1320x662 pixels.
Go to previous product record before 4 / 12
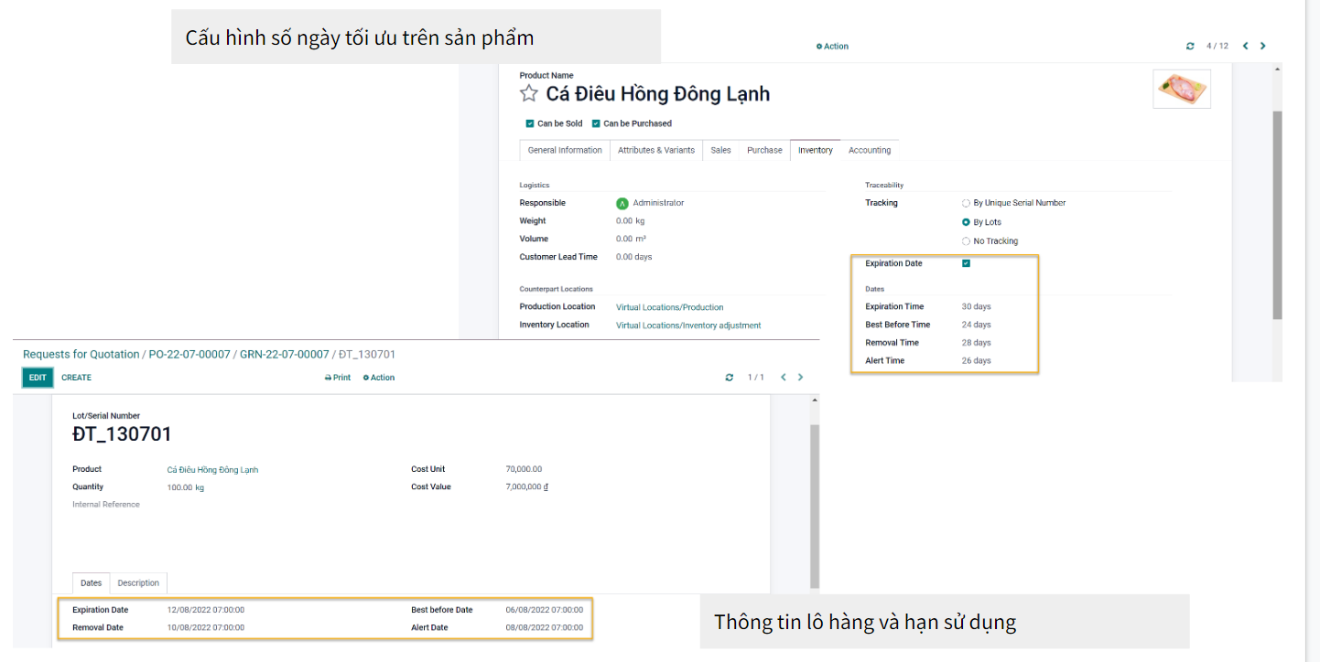point(1244,46)
